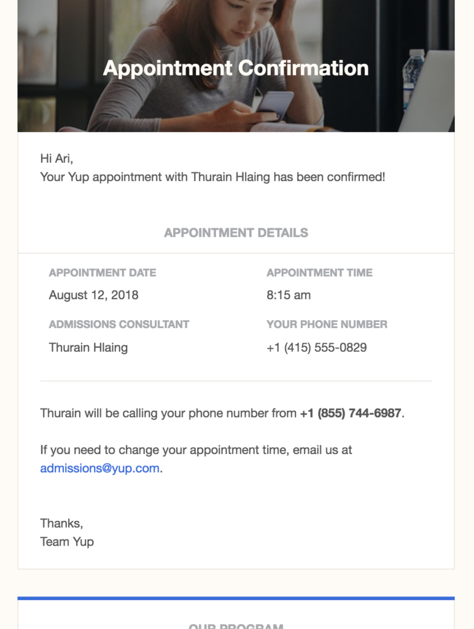Click the appointment confirmed sentence
Image resolution: width=474 pixels, height=629 pixels.
212,177
